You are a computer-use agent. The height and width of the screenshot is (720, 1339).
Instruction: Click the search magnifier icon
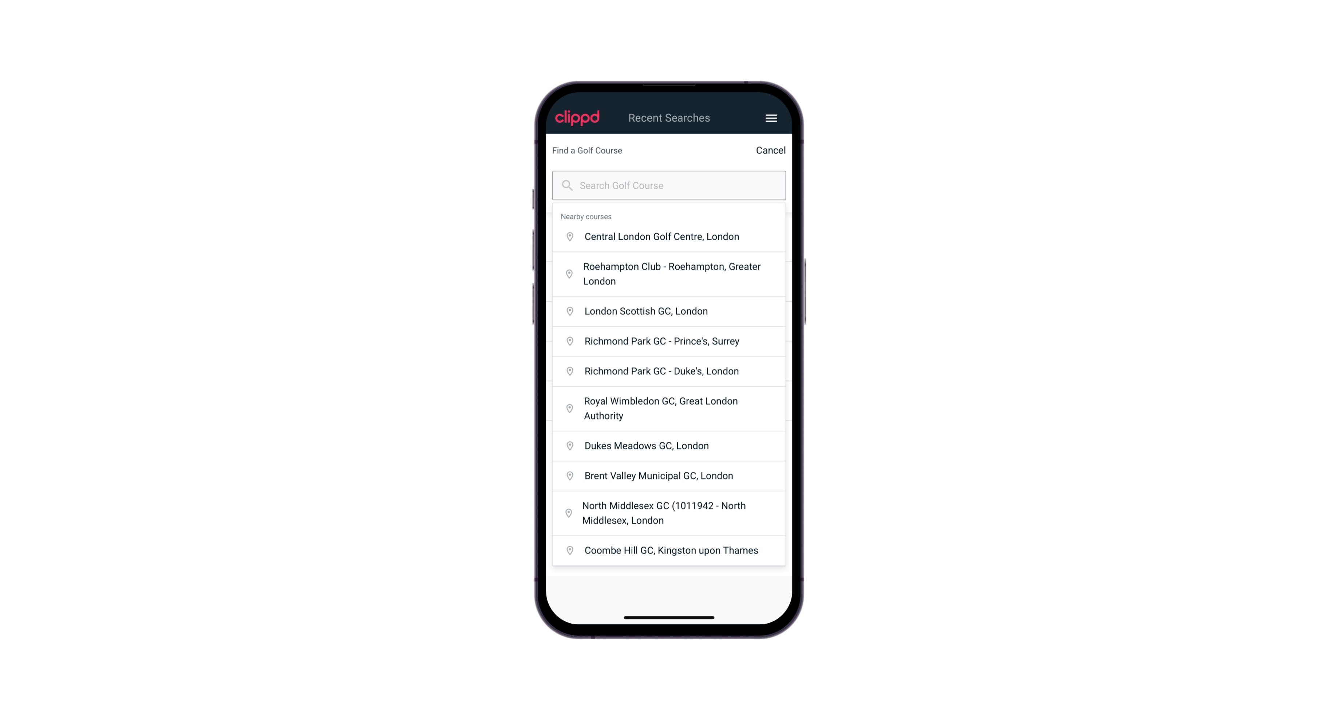pyautogui.click(x=566, y=185)
